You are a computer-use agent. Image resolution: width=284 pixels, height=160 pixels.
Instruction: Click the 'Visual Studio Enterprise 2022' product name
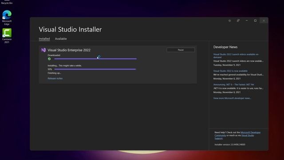click(69, 50)
